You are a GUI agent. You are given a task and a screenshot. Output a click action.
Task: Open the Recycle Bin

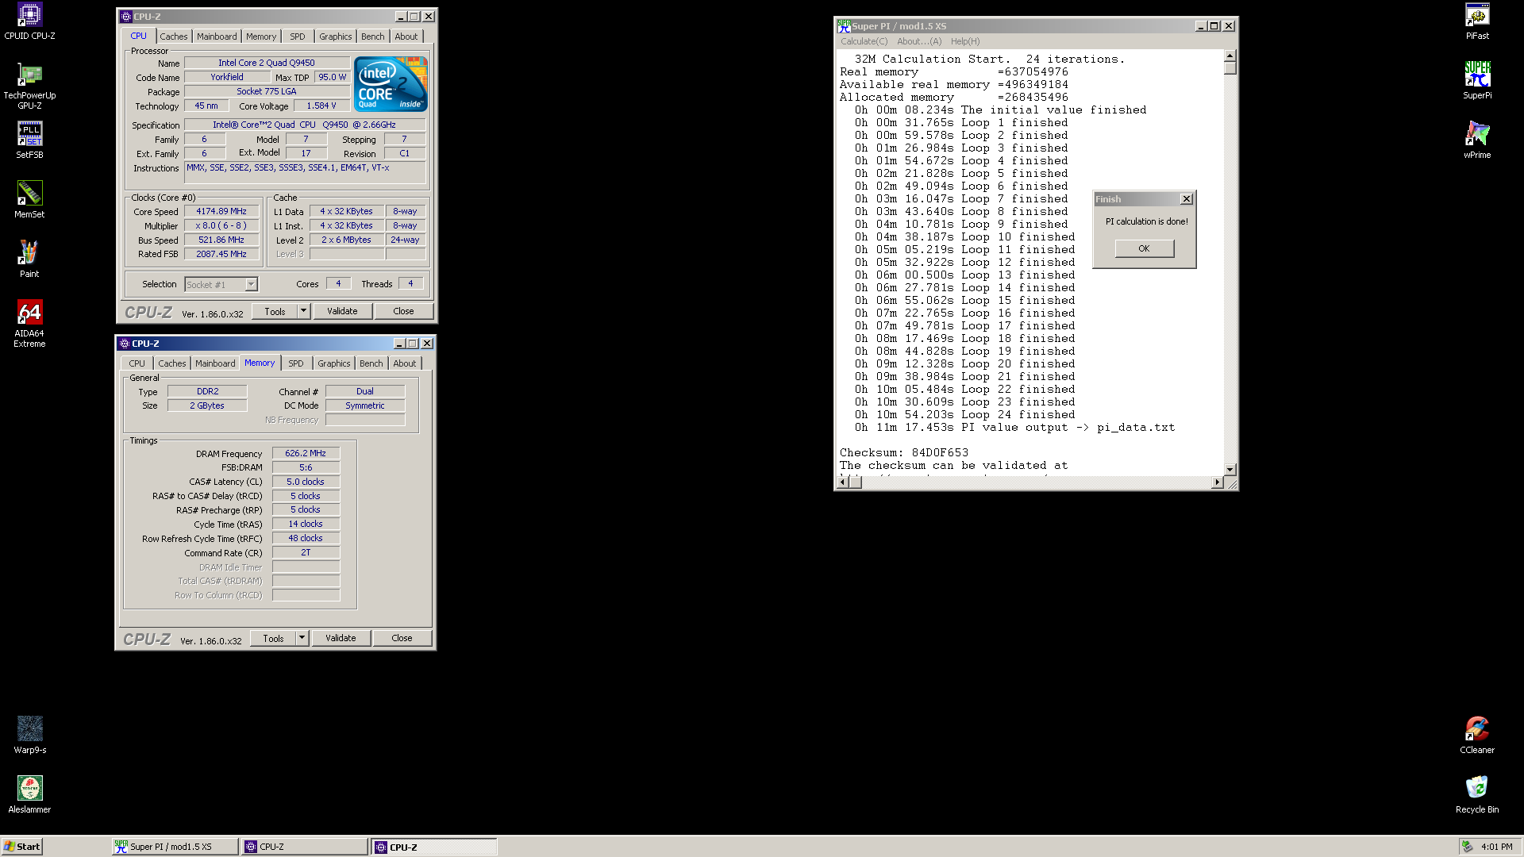click(x=1477, y=794)
